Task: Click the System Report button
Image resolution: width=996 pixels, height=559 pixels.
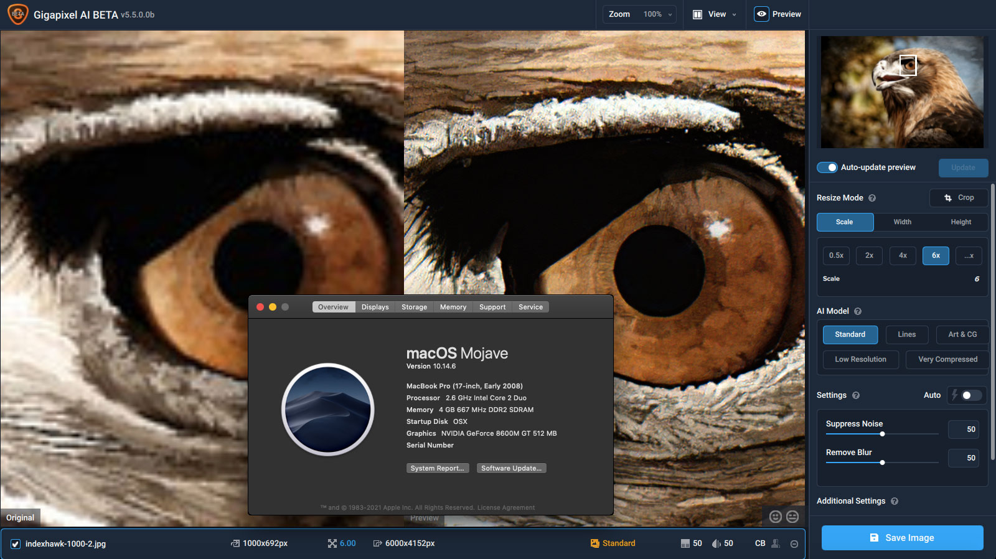Action: (x=437, y=468)
